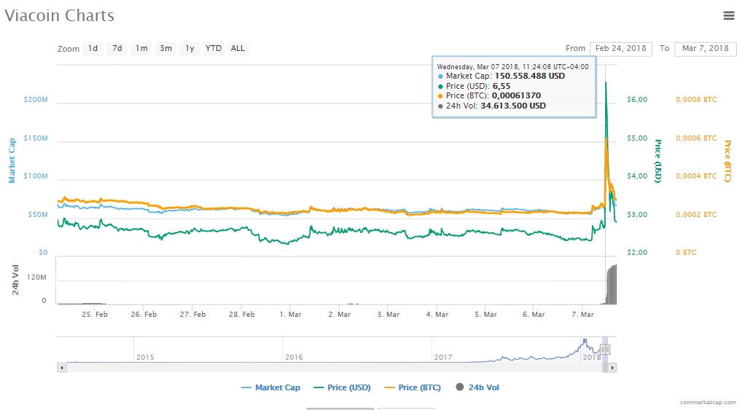Click the 2017 label in navigator
The width and height of the screenshot is (753, 410).
442,358
